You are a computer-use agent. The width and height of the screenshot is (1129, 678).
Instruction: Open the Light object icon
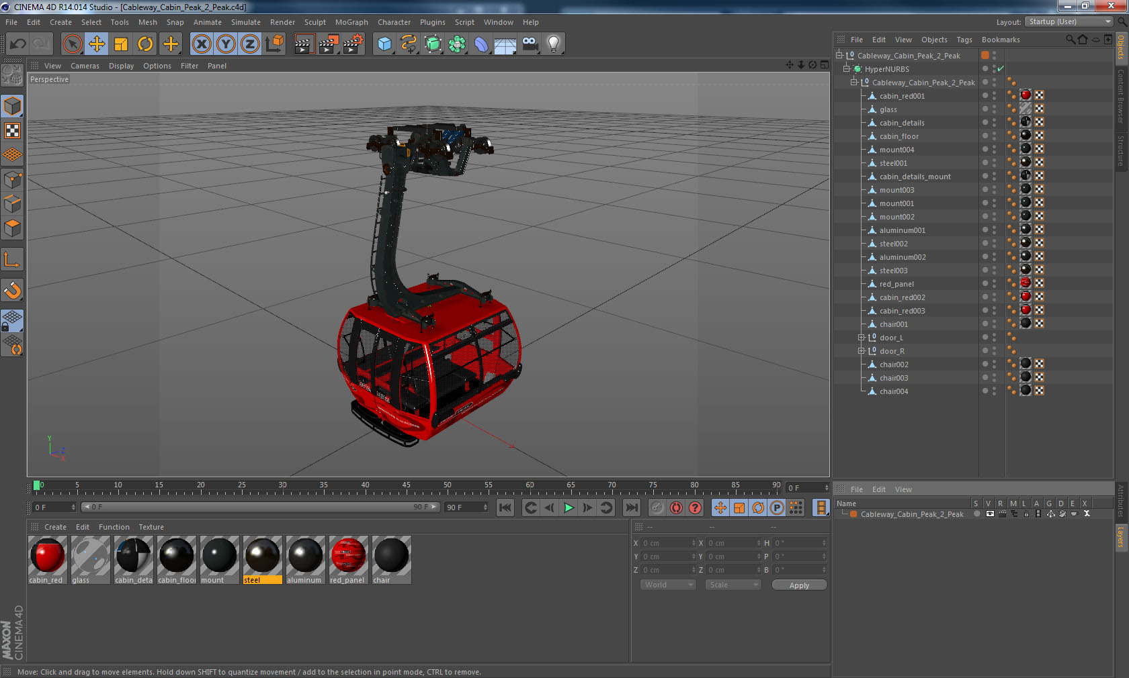pyautogui.click(x=554, y=44)
